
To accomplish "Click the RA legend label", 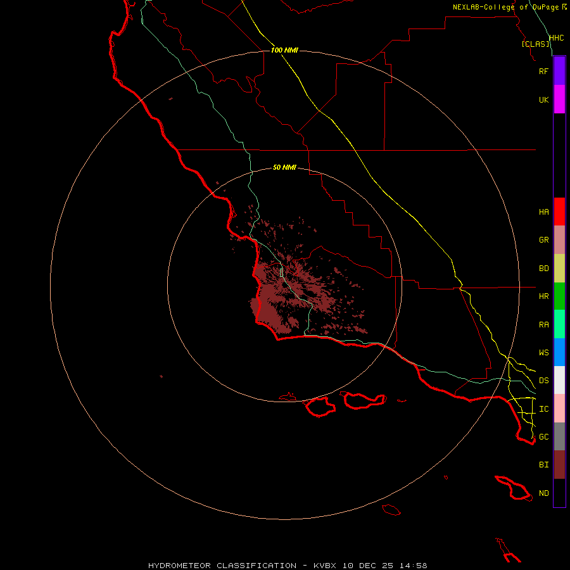I will pyautogui.click(x=544, y=325).
